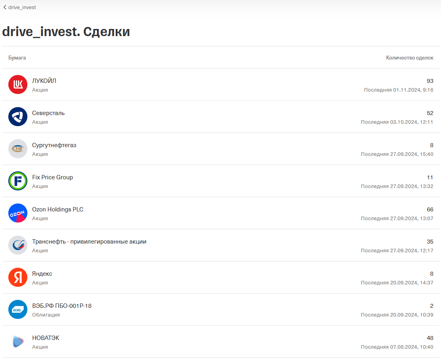
Task: Click the 93 deals count for ЛУКОЙЛ
Action: (x=430, y=81)
